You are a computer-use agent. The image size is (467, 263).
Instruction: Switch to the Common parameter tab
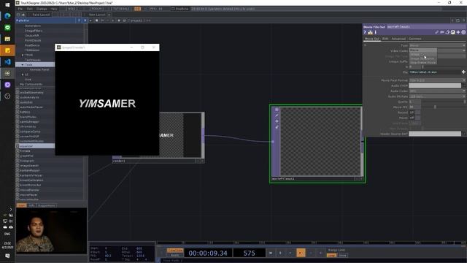click(415, 39)
